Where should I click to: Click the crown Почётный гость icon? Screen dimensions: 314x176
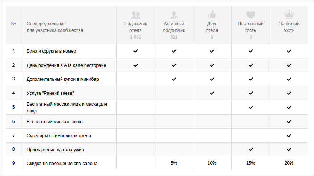(x=289, y=14)
